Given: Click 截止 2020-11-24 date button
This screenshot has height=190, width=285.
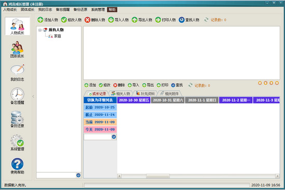Looking at the screenshot, I should 100,115.
